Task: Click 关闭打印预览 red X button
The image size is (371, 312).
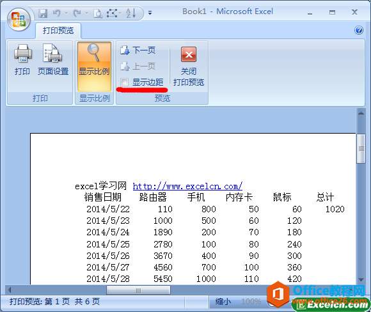Action: (x=189, y=66)
